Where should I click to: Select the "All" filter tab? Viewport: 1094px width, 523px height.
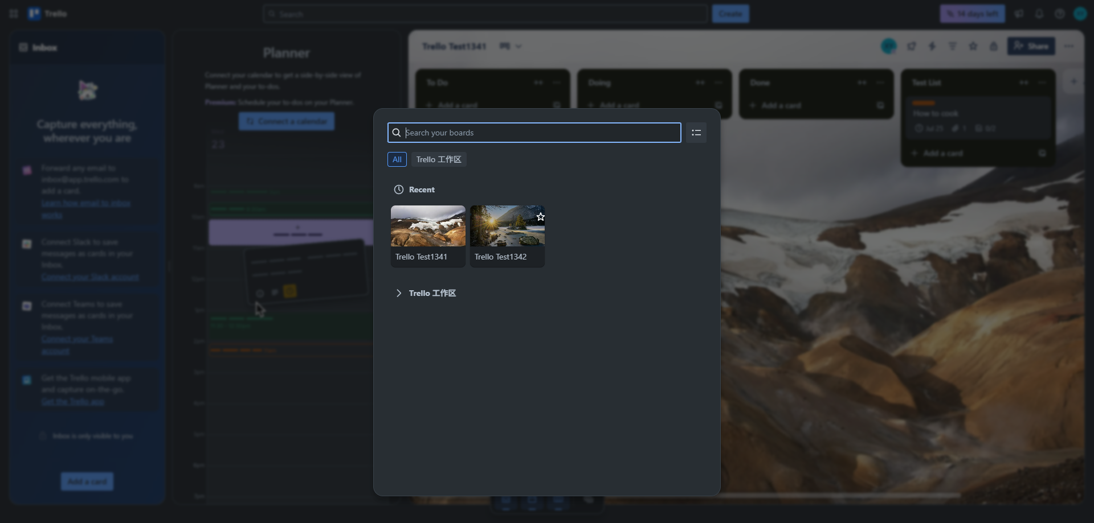click(397, 159)
